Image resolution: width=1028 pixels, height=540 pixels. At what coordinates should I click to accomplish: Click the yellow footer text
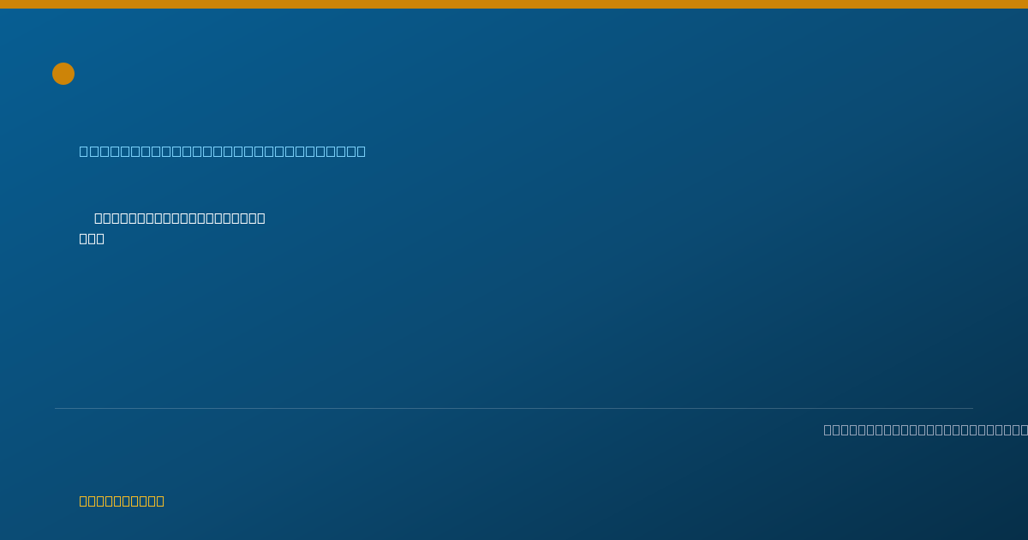[x=122, y=501]
